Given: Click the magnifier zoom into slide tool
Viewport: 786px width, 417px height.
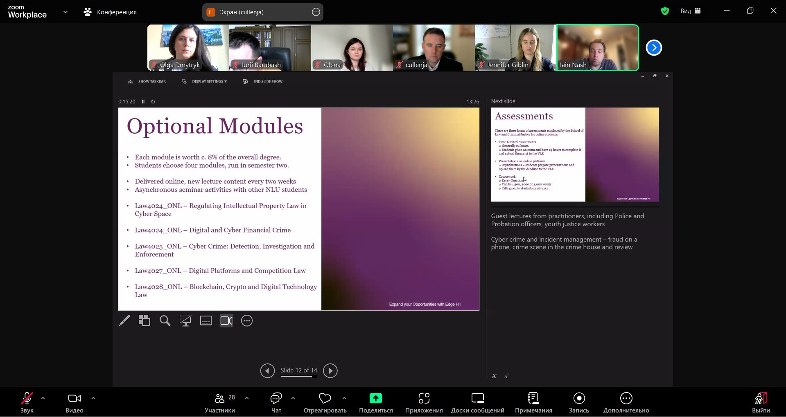Looking at the screenshot, I should pos(165,321).
